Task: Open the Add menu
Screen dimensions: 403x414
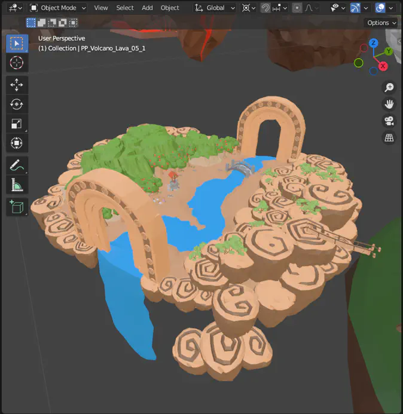Action: click(x=147, y=8)
